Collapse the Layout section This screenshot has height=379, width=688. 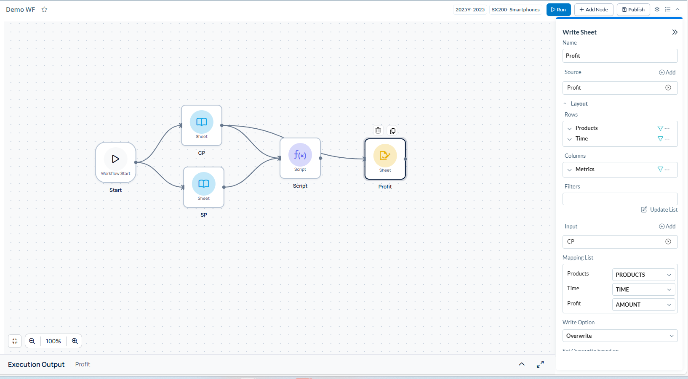point(565,104)
